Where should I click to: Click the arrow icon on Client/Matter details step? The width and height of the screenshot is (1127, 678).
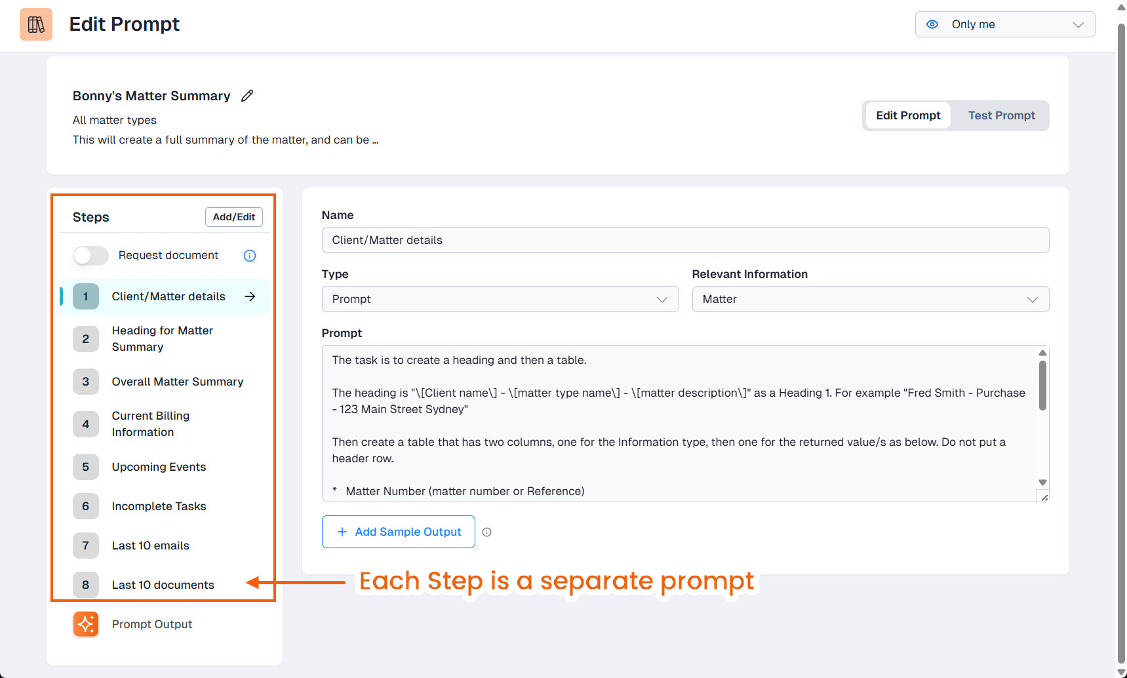point(250,296)
